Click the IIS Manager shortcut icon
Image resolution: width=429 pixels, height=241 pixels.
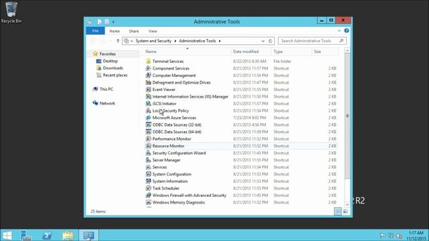148,96
